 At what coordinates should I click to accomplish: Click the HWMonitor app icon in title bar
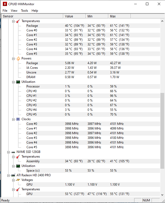coord(4,4)
